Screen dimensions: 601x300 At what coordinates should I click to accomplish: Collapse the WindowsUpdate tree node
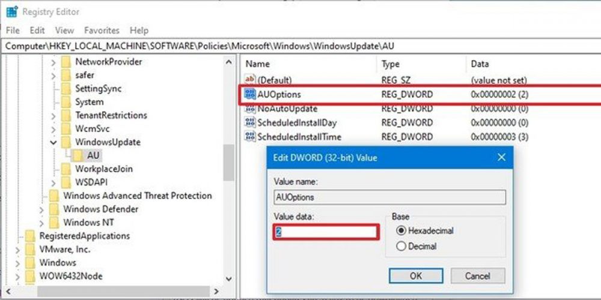pyautogui.click(x=53, y=142)
